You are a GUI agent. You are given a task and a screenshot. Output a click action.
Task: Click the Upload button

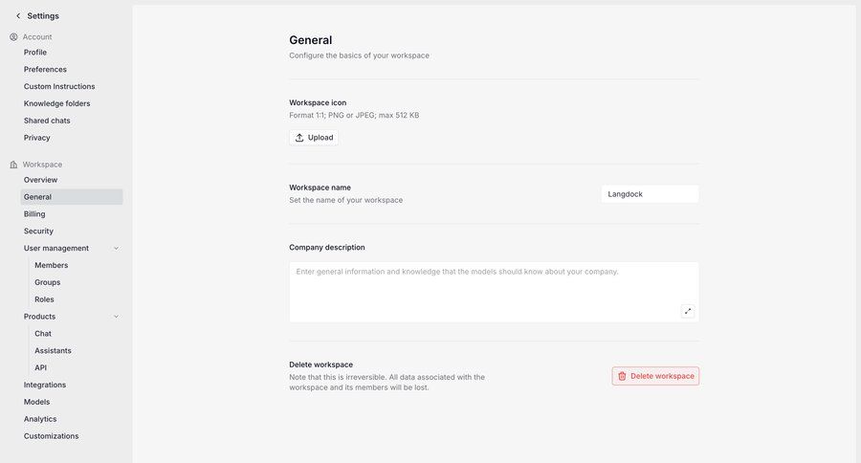point(314,138)
